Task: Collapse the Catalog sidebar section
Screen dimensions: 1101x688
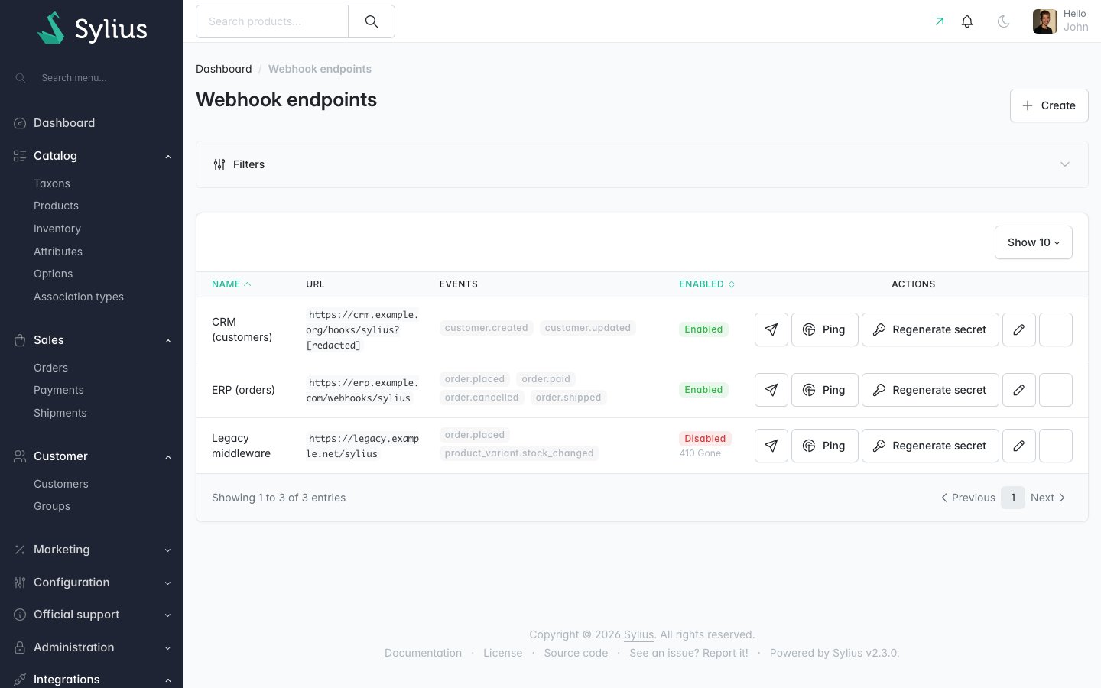Action: click(92, 156)
